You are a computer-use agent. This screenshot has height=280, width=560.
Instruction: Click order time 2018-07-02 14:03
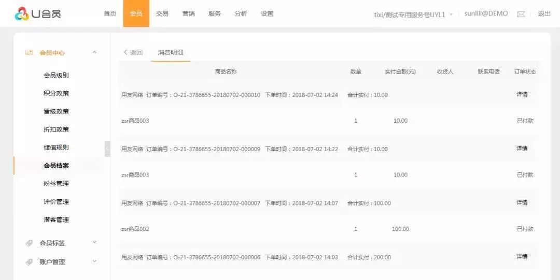(x=315, y=257)
